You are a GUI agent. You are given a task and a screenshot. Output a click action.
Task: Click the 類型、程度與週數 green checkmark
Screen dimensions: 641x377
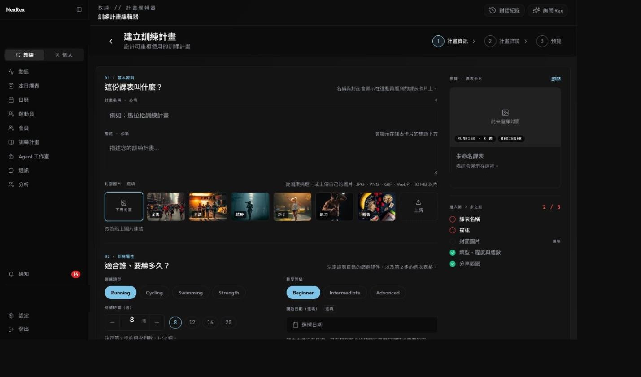pyautogui.click(x=453, y=253)
